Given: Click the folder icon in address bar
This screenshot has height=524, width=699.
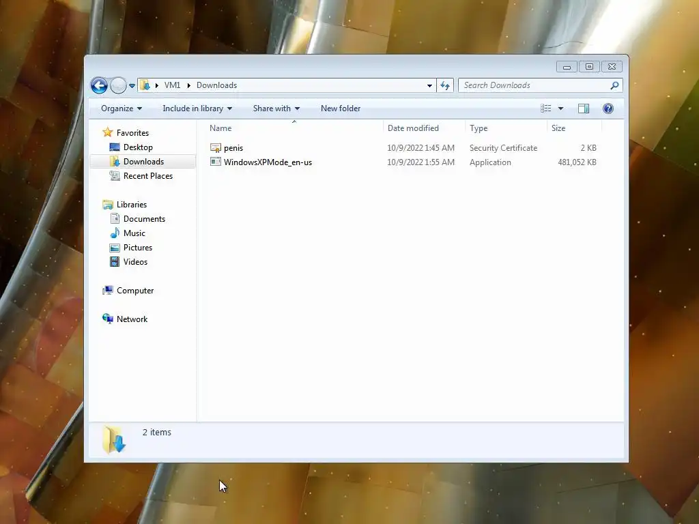Looking at the screenshot, I should point(145,85).
